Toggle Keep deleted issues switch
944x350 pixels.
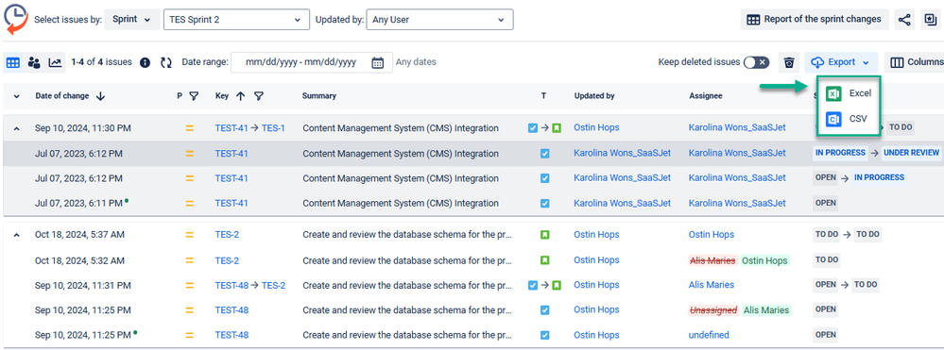(x=756, y=62)
